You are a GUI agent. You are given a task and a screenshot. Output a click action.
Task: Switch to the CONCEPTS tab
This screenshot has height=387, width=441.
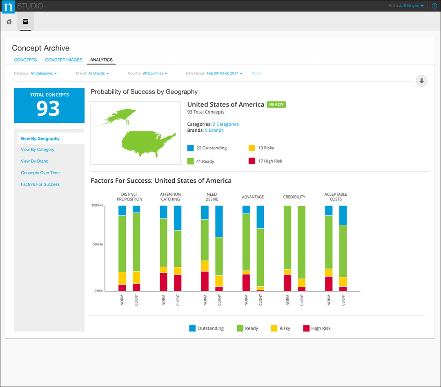tap(25, 60)
